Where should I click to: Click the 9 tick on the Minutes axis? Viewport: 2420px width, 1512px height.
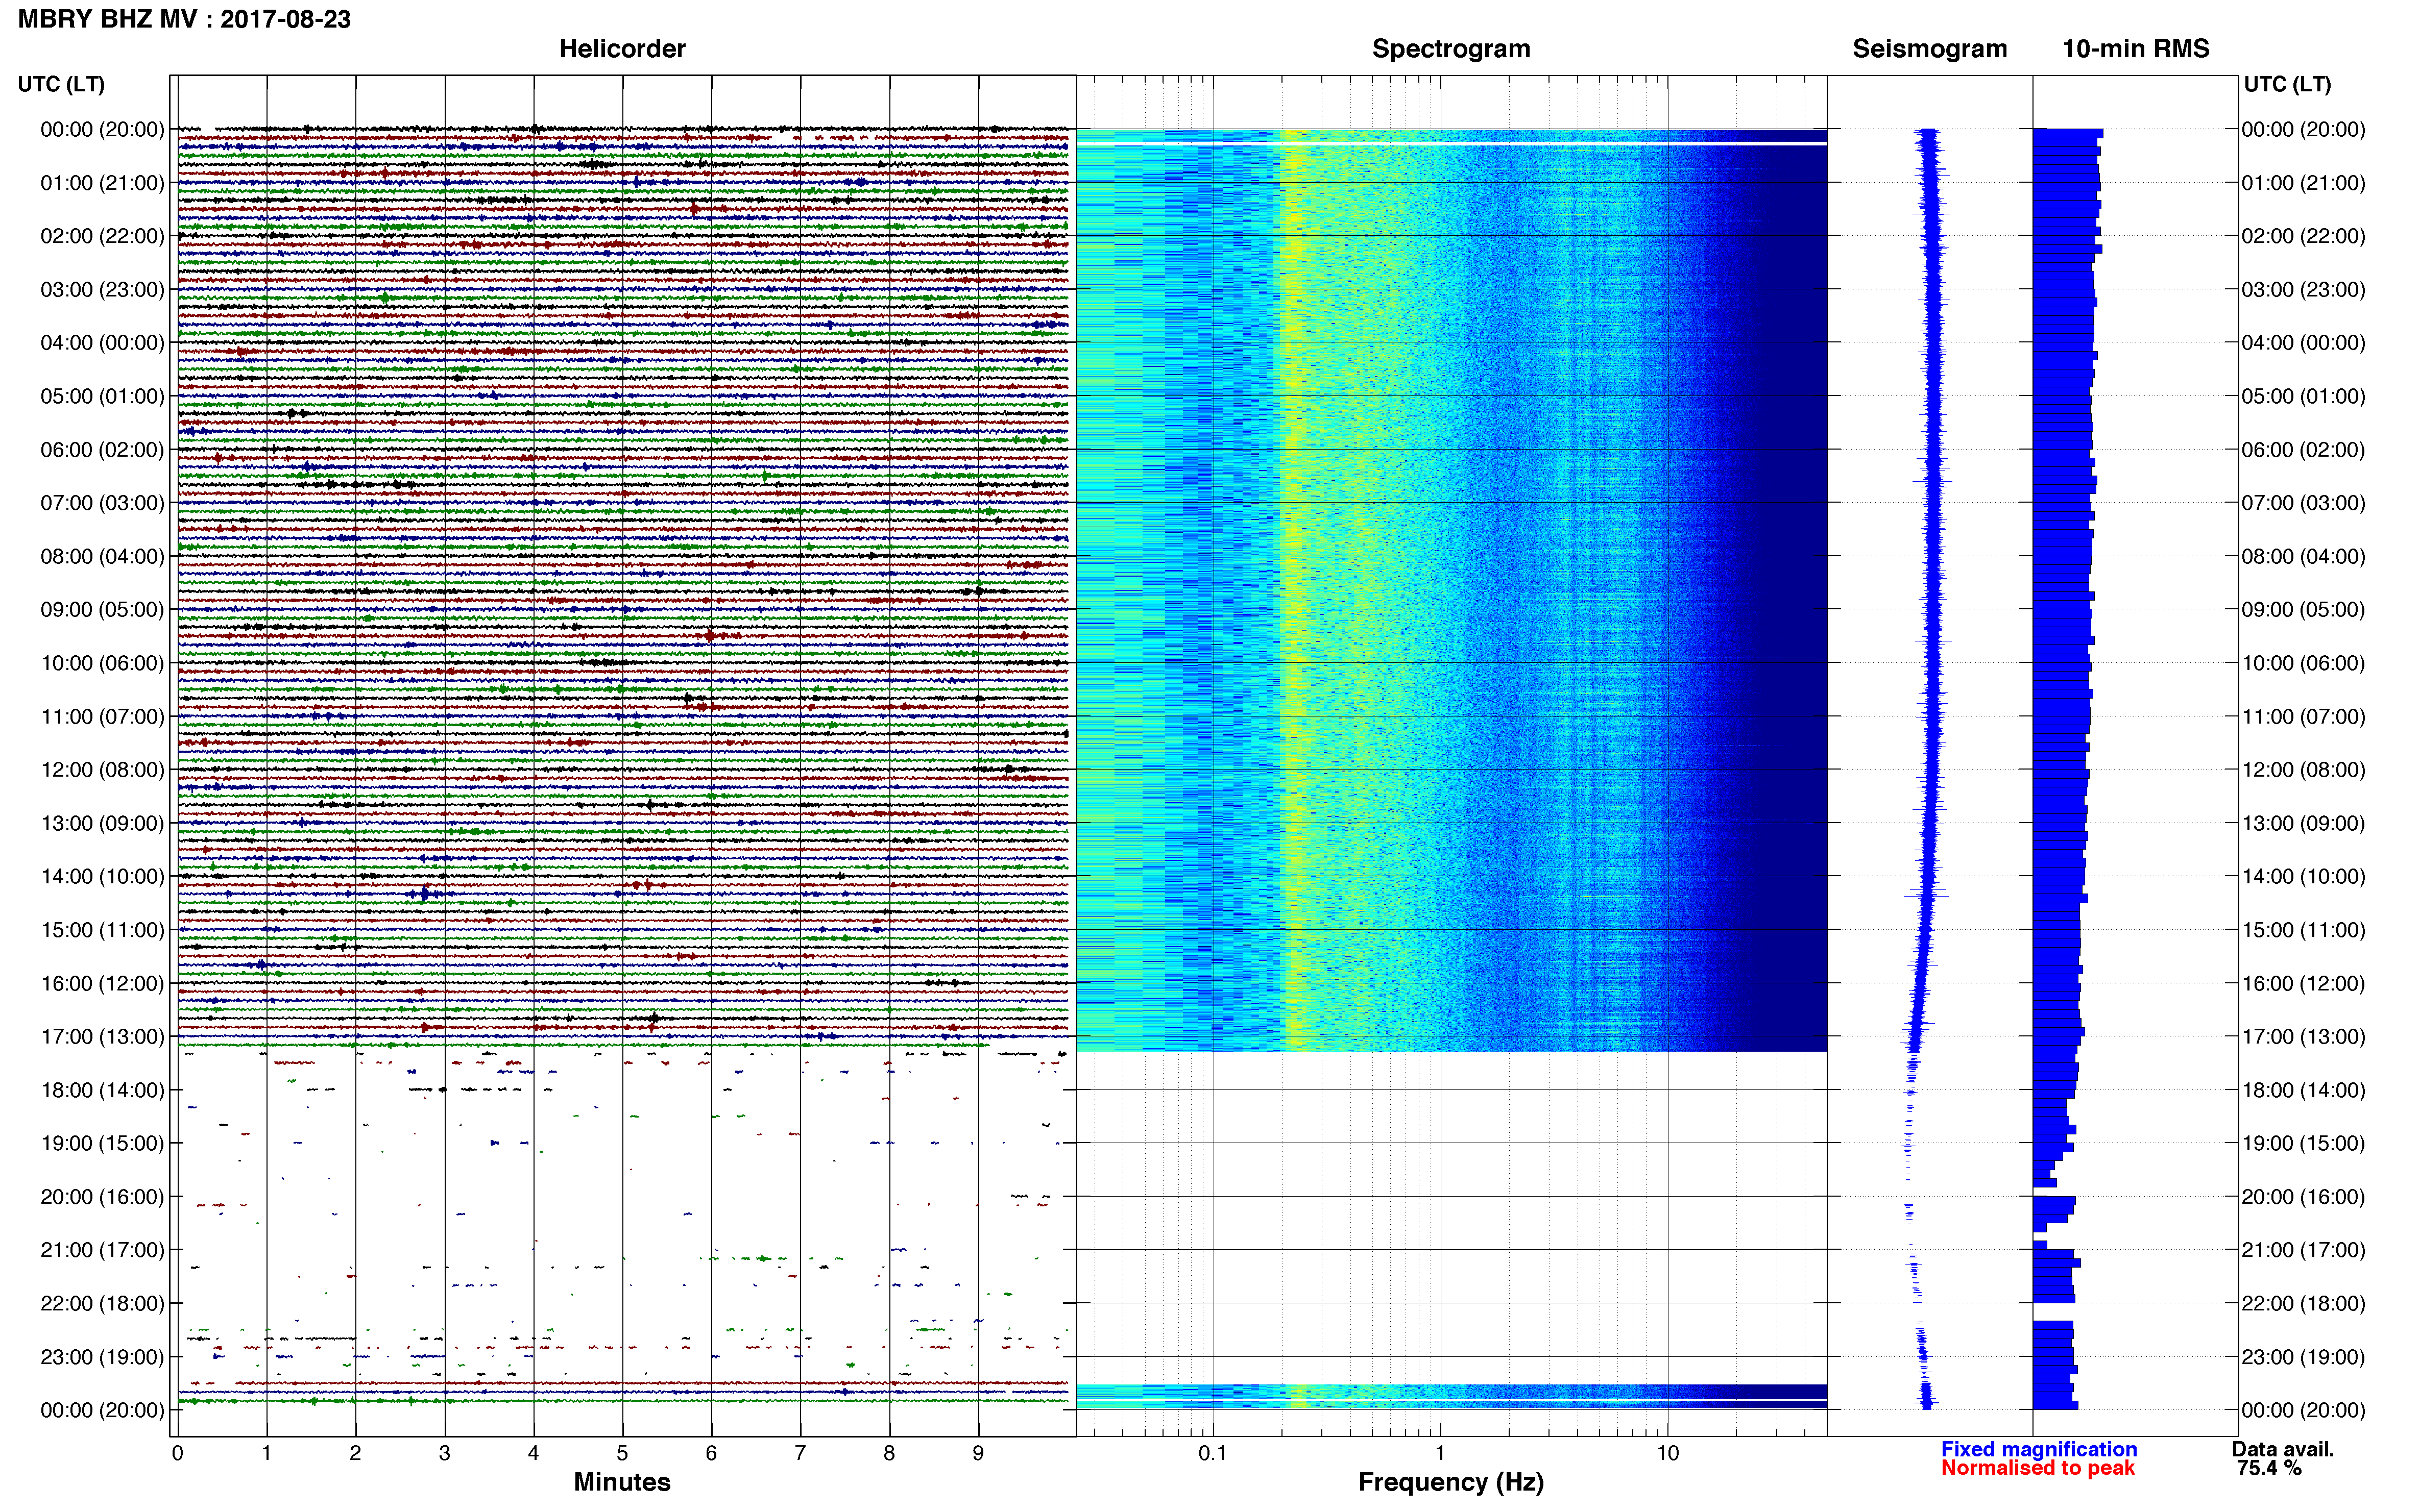[x=978, y=1453]
